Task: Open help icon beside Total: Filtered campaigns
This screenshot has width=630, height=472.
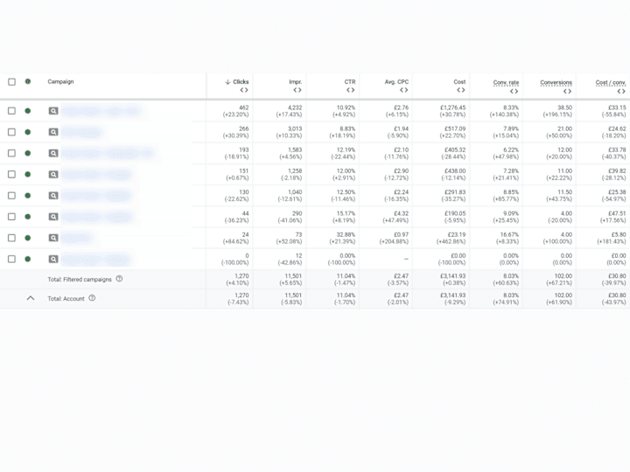Action: (x=119, y=279)
